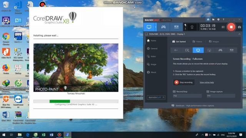Select HDMI device mode in selector row
The image size is (246, 138).
[231, 50]
